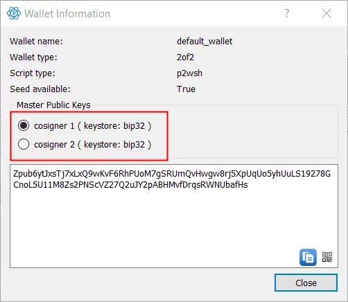The image size is (348, 302).
Task: Click the Close button
Action: pos(306,283)
